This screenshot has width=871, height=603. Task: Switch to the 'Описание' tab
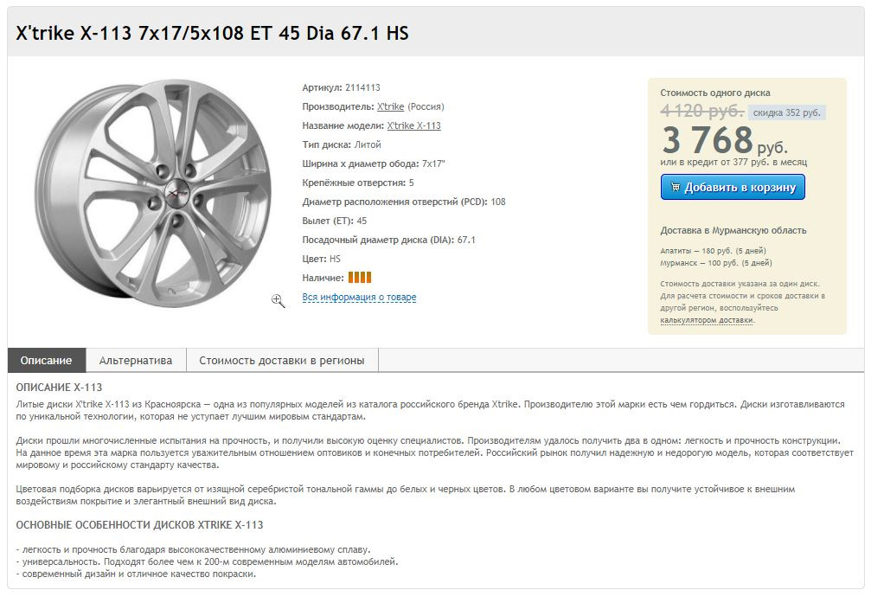(x=47, y=360)
